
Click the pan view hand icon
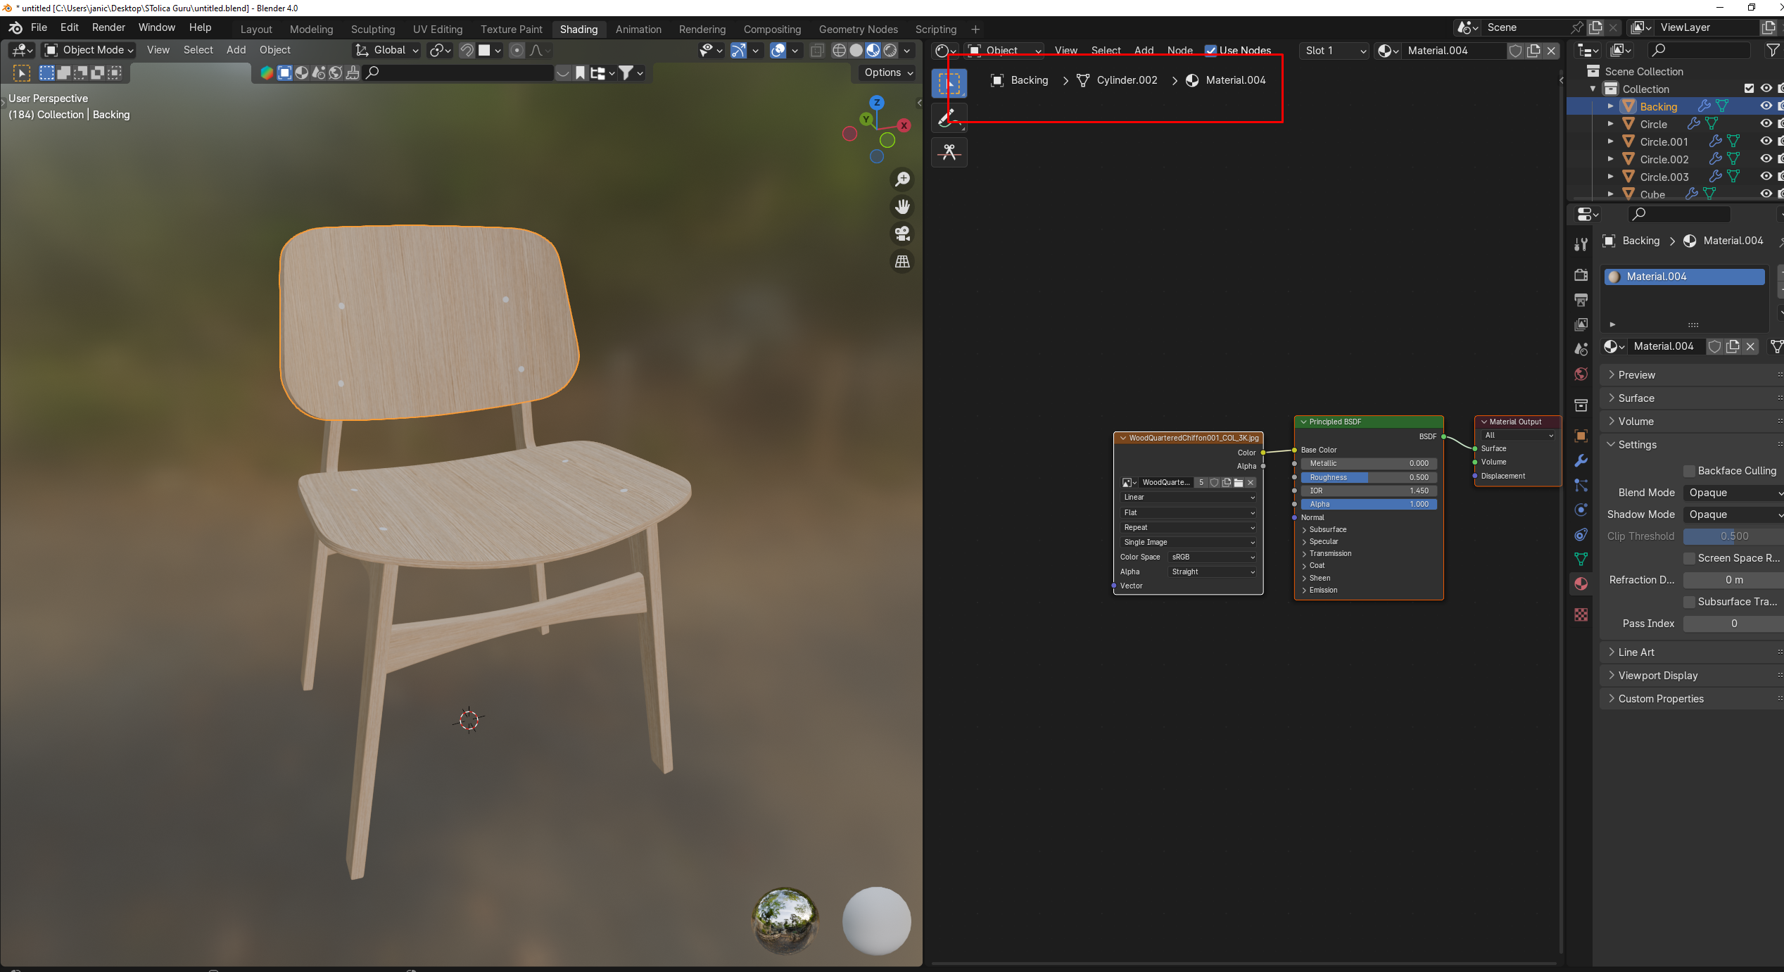point(902,206)
